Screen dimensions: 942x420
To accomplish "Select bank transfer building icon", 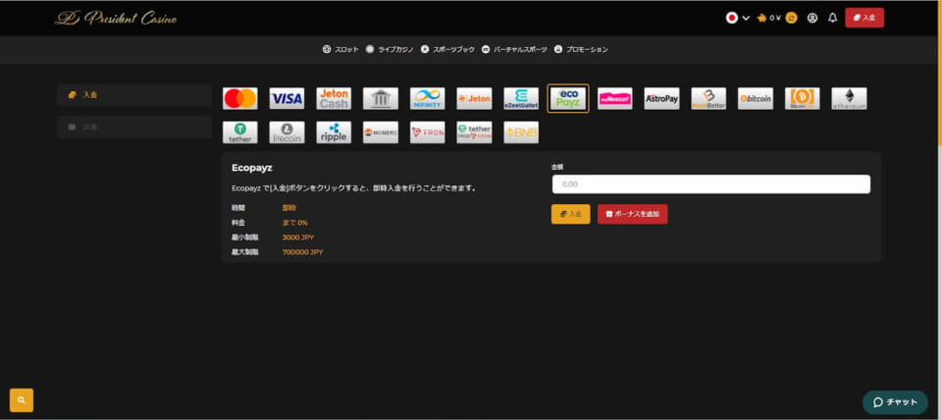I will tap(381, 98).
